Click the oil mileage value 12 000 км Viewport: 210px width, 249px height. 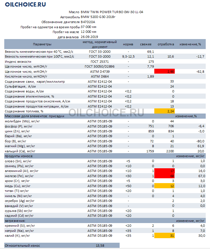point(88,32)
